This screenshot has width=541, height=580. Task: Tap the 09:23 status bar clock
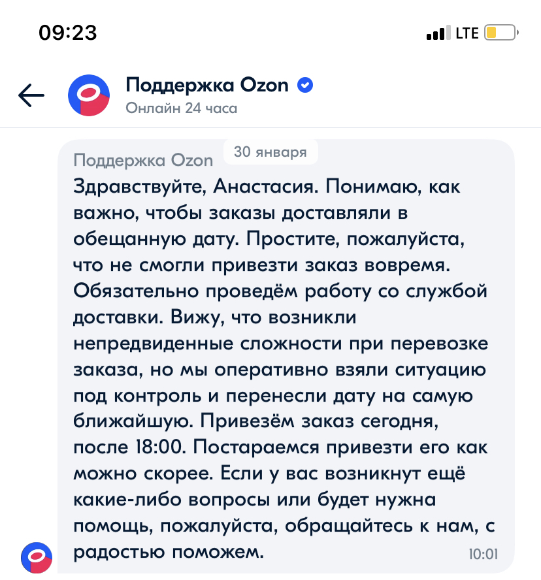(68, 32)
